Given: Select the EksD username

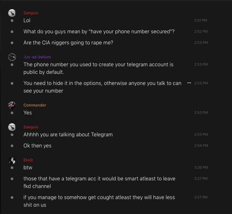Looking at the screenshot, I should [x=28, y=160].
